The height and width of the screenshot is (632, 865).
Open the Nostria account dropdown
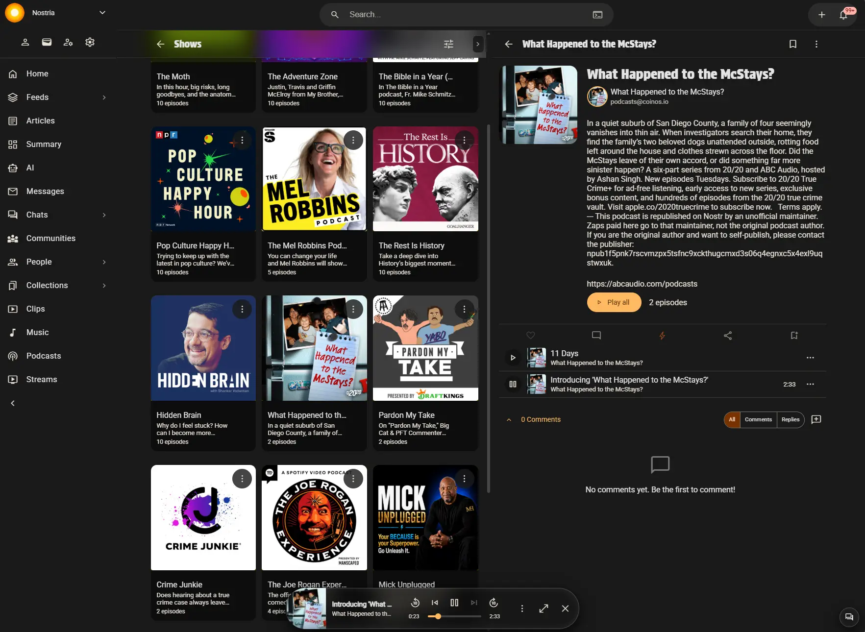(102, 13)
